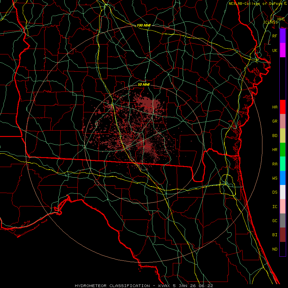Click the UK magenta legend swatch
The height and width of the screenshot is (288, 288).
tap(283, 50)
